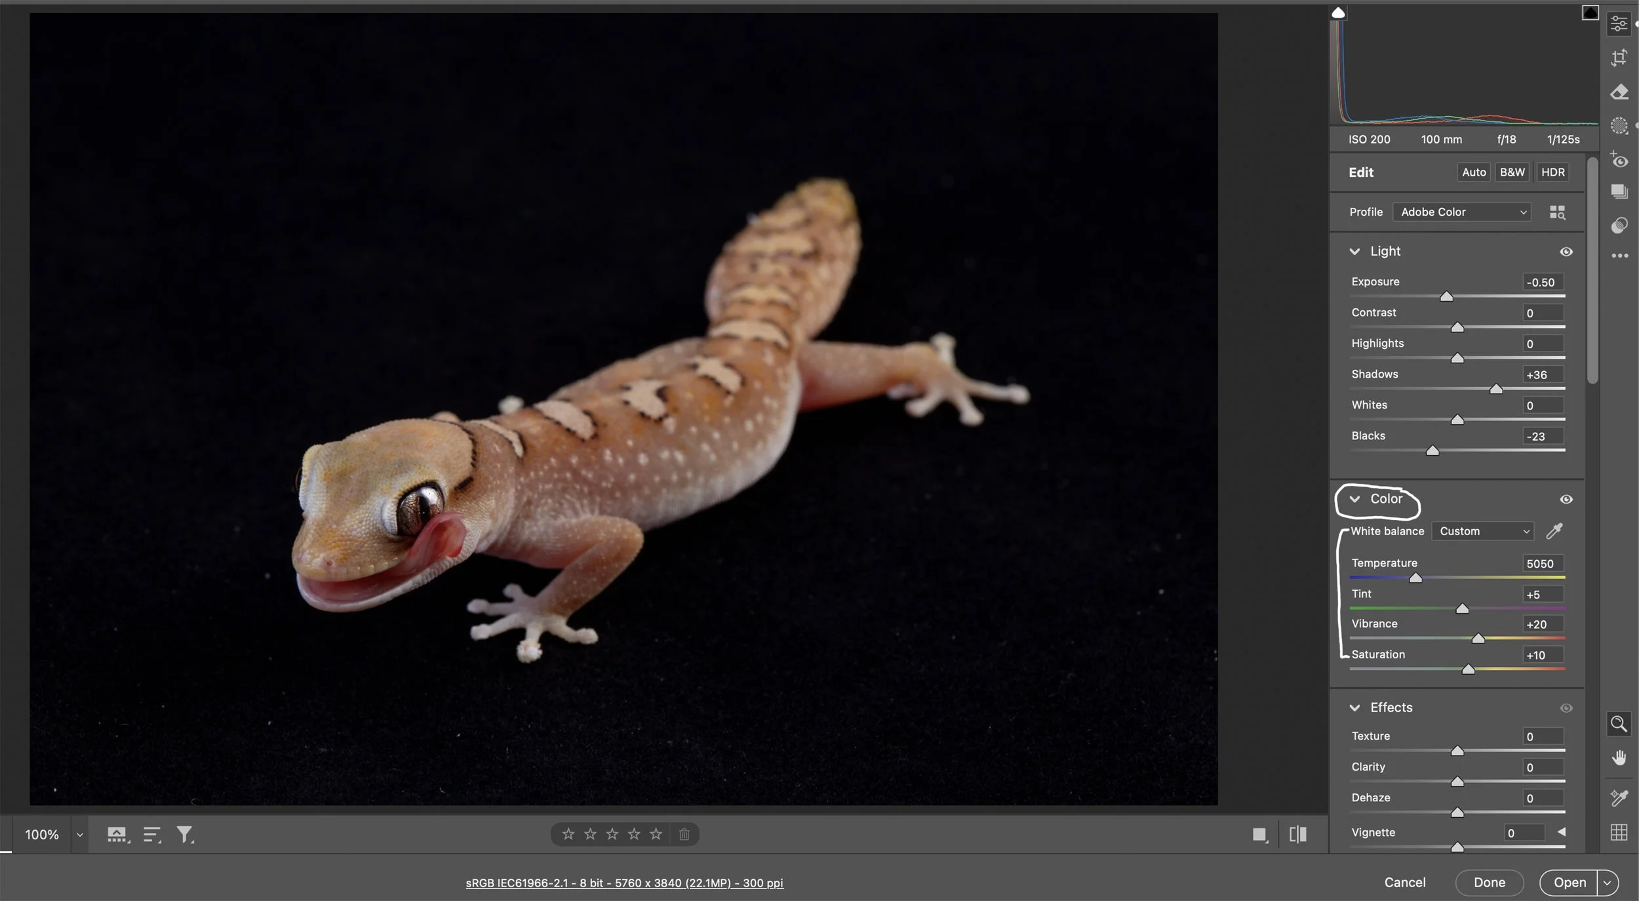Switch to HDR editing mode
Screen dimensions: 1639x901
(x=1553, y=172)
